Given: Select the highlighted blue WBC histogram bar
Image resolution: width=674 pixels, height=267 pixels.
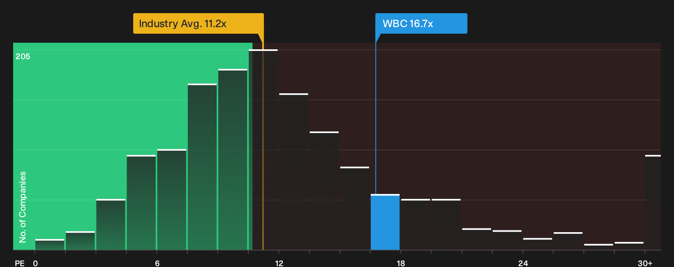Looking at the screenshot, I should [385, 222].
